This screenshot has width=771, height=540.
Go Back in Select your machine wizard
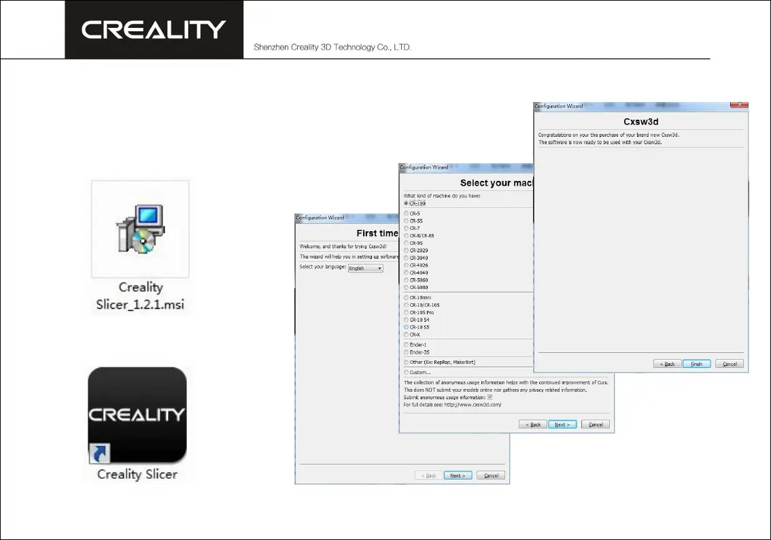click(533, 424)
